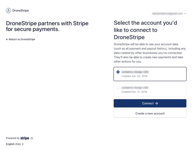Expand the account email chevron at top right
The height and width of the screenshot is (150, 196).
click(x=186, y=14)
